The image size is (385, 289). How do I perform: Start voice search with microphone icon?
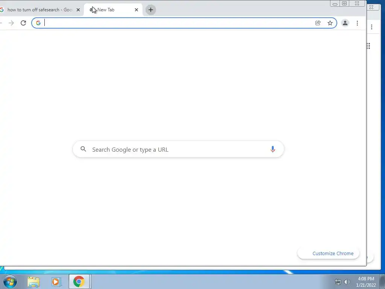[x=273, y=149]
